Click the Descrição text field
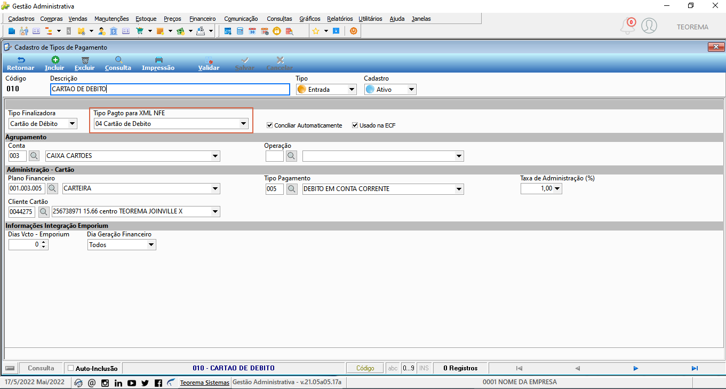The image size is (726, 389). [170, 89]
